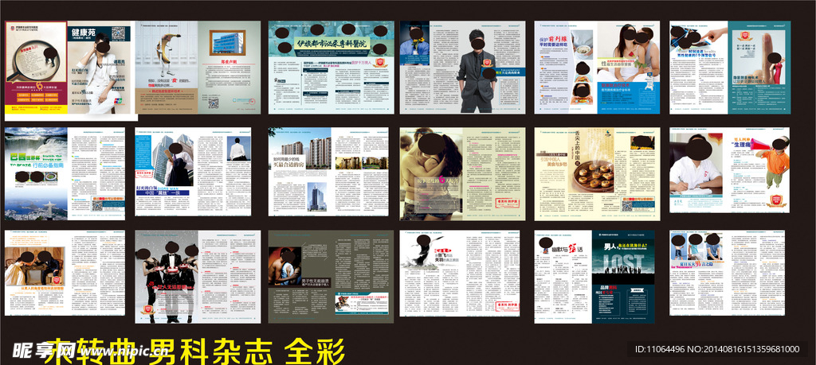The width and height of the screenshot is (816, 365).
Task: Select the 伊诺都市泌尿专科医院 header spread
Action: [331, 68]
